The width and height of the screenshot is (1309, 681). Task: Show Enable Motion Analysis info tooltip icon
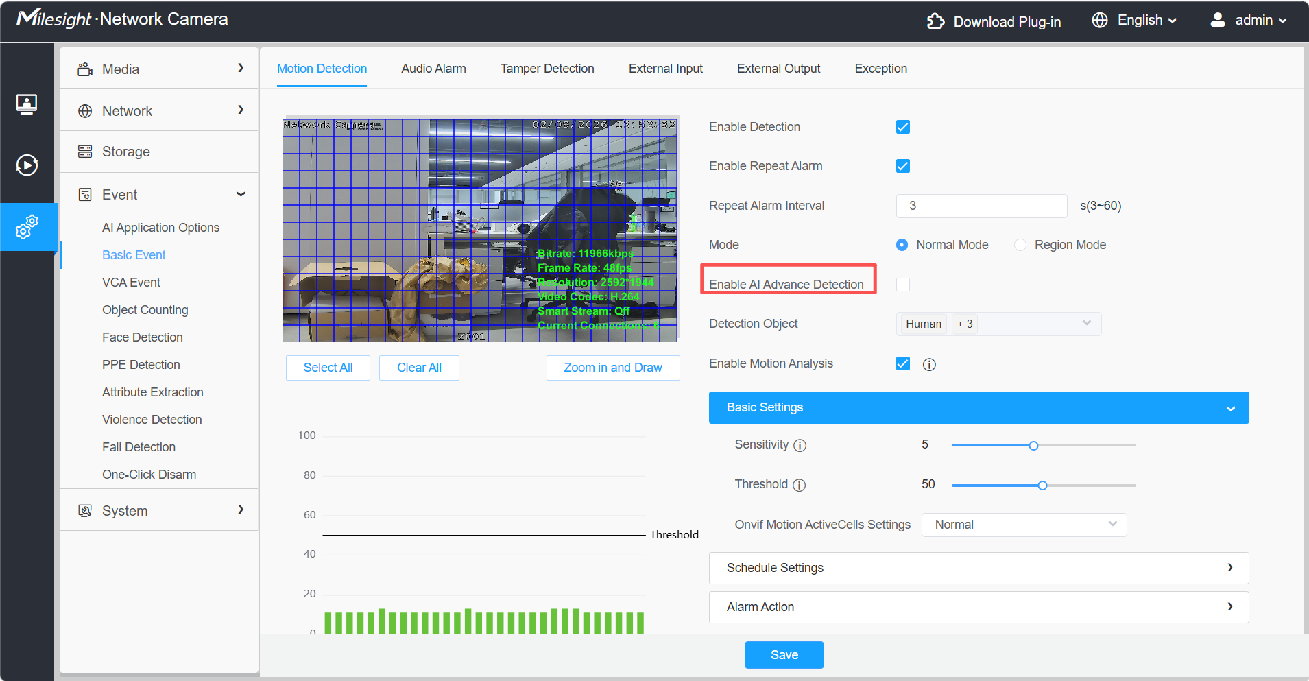[929, 364]
